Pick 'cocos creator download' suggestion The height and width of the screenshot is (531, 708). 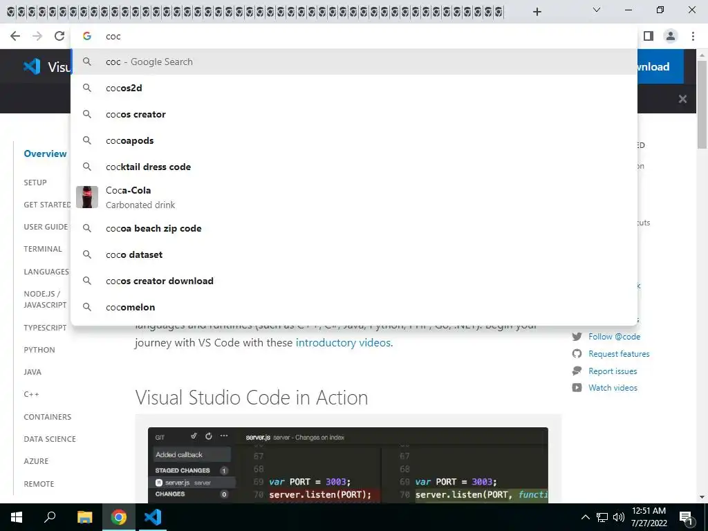click(x=354, y=281)
